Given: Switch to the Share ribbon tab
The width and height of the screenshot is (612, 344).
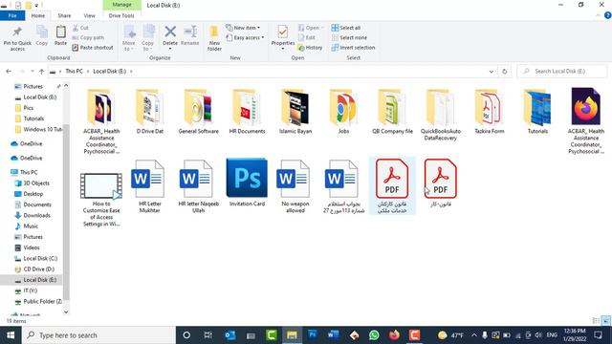Looking at the screenshot, I should click(x=64, y=15).
